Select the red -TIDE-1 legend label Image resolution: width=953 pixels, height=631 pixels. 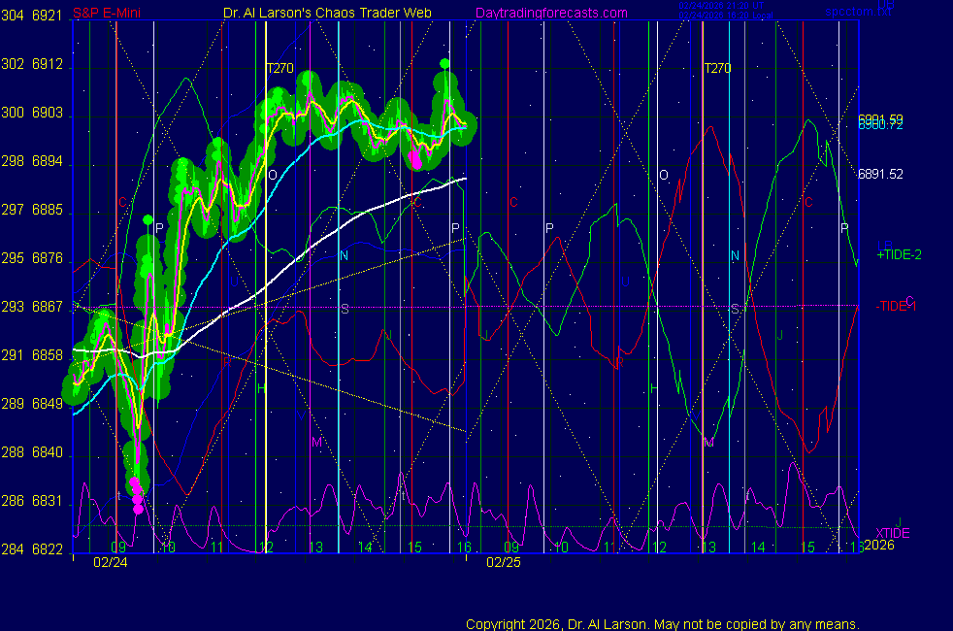[896, 307]
